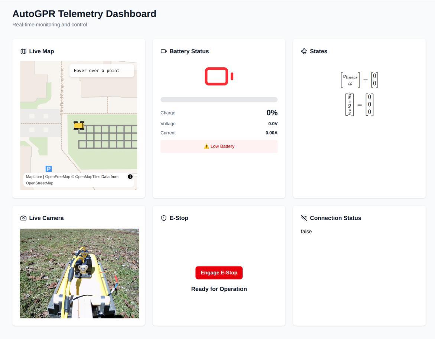Click the yellow robot marker on map

point(79,126)
